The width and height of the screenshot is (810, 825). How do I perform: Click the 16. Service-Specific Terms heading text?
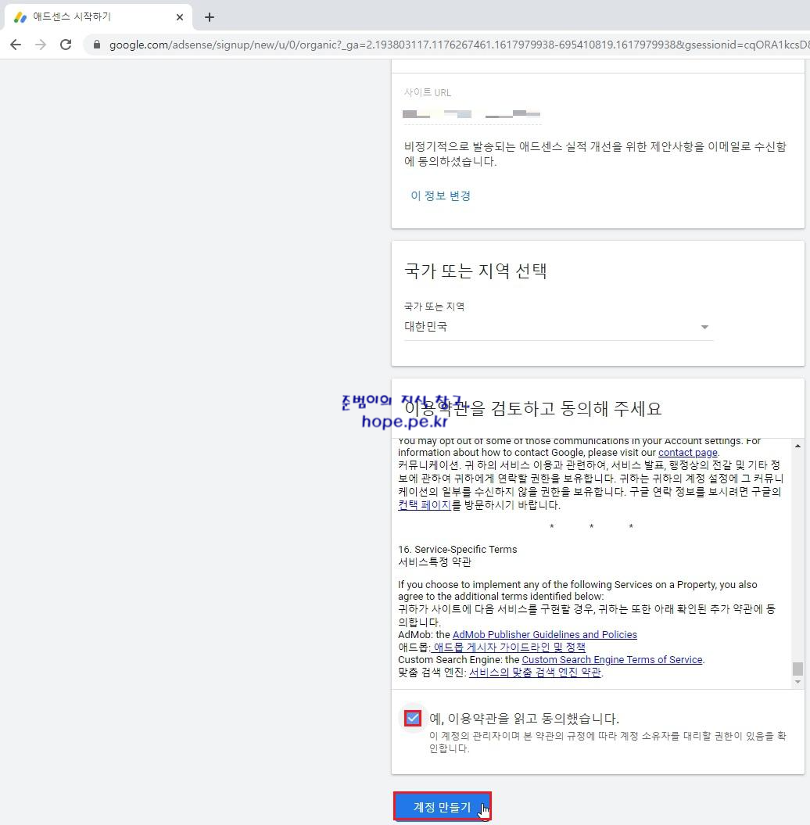(457, 549)
